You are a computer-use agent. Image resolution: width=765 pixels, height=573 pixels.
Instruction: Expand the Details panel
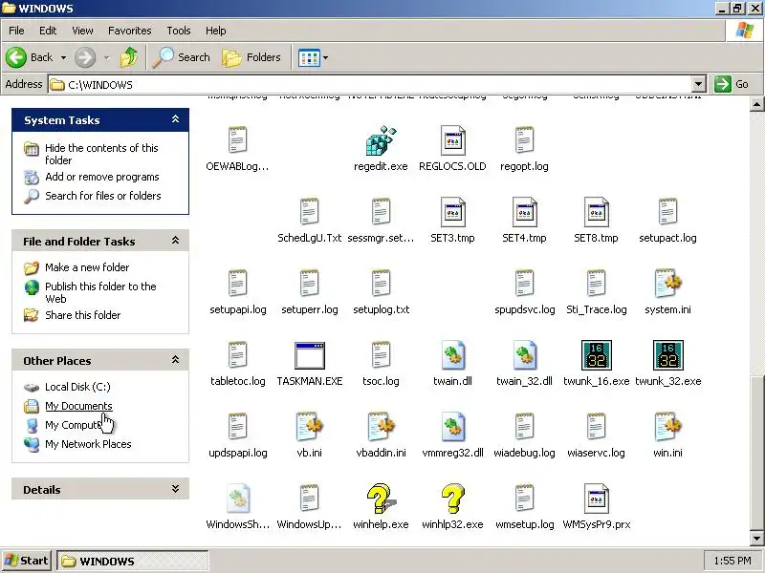176,489
